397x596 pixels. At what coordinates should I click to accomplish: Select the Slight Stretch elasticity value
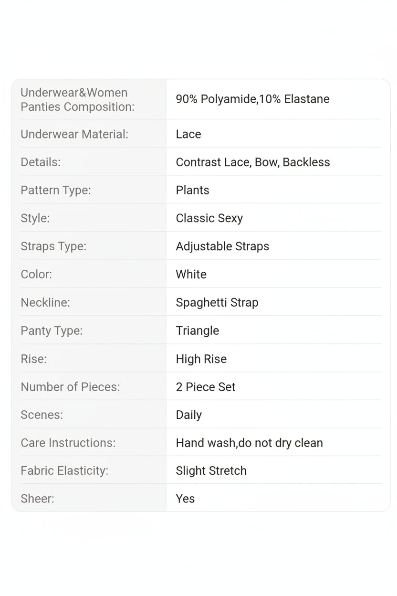(211, 471)
